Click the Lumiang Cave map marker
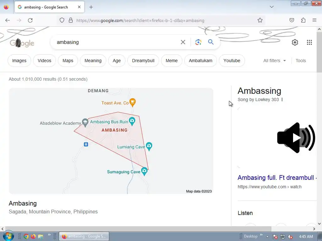This screenshot has width=322, height=241. coord(149,146)
